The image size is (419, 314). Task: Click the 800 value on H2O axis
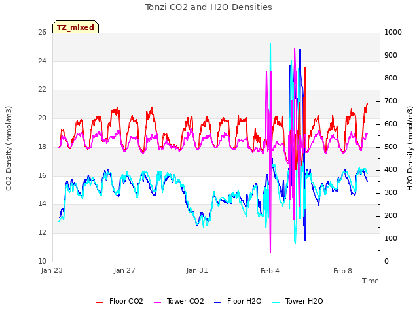[391, 78]
